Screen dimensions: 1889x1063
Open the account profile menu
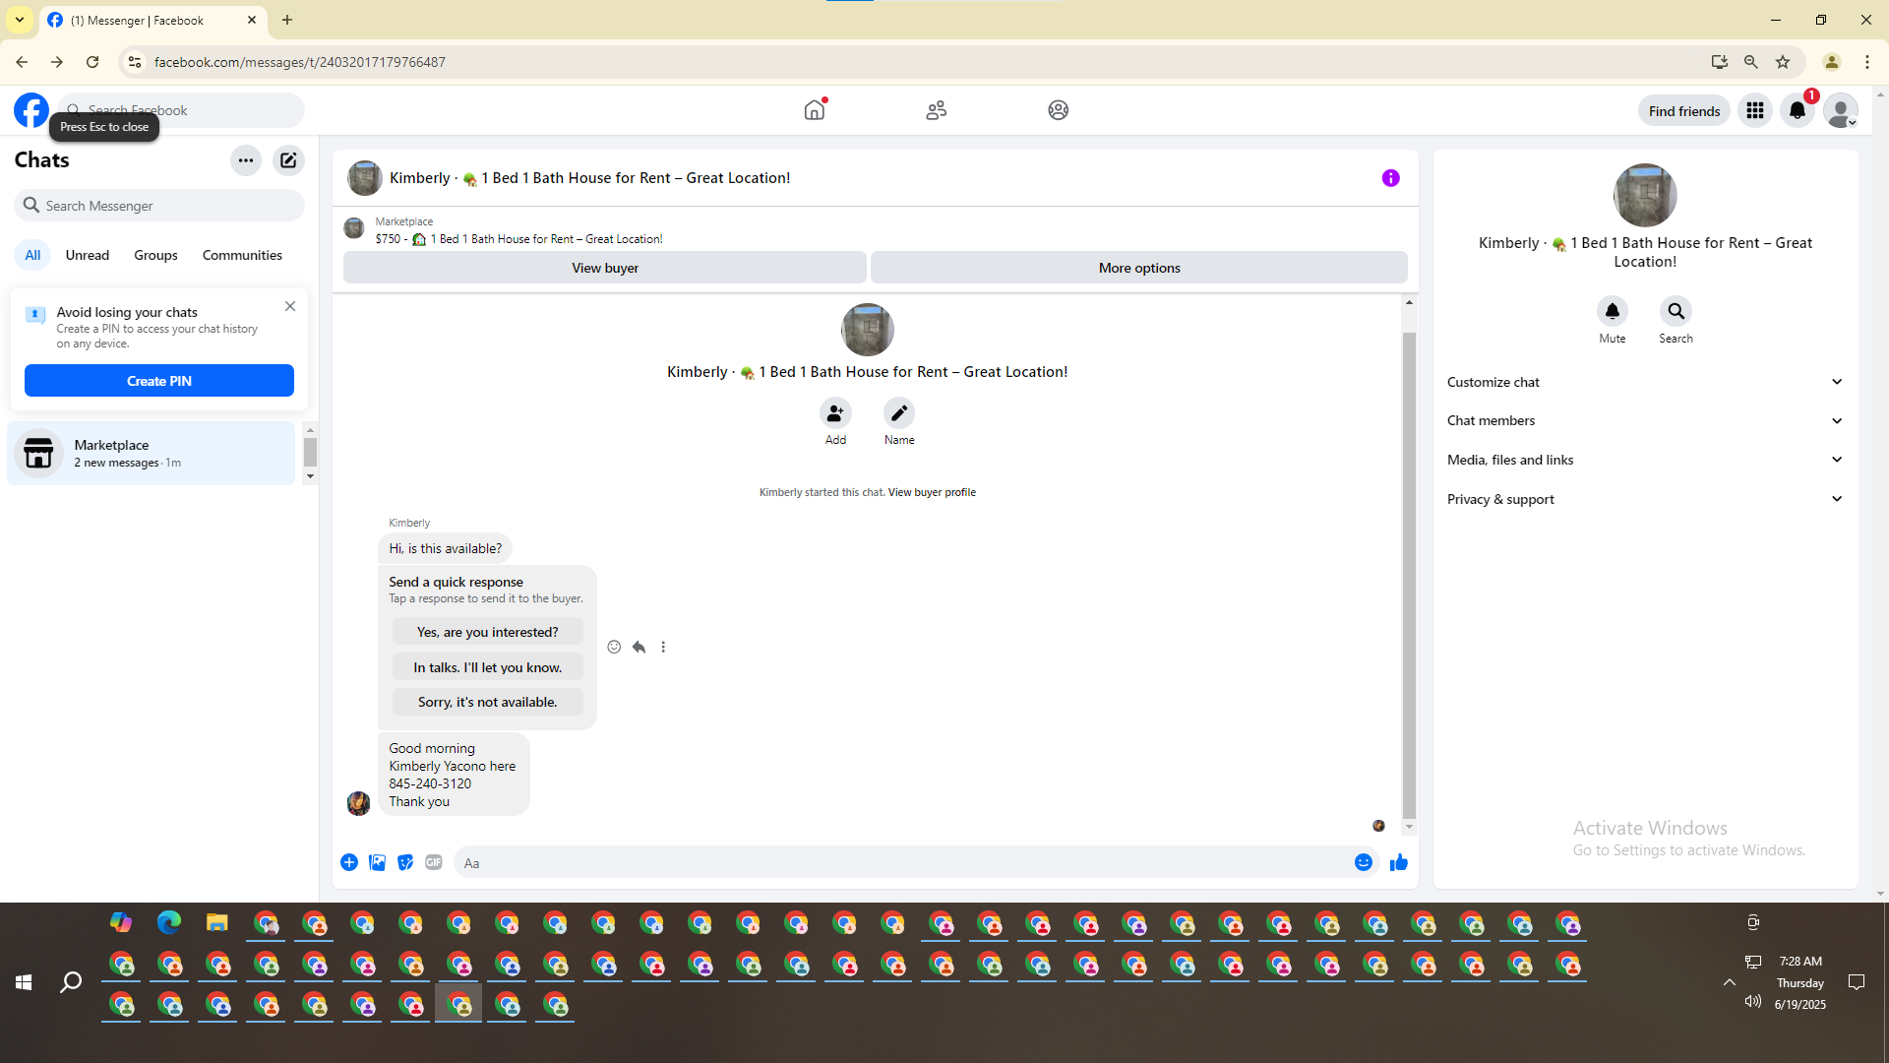[1841, 110]
